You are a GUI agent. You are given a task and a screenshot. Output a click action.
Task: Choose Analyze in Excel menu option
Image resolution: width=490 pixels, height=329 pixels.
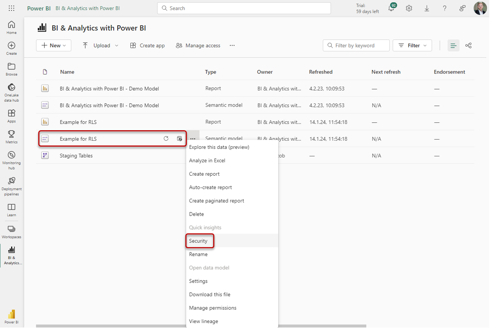tap(207, 160)
